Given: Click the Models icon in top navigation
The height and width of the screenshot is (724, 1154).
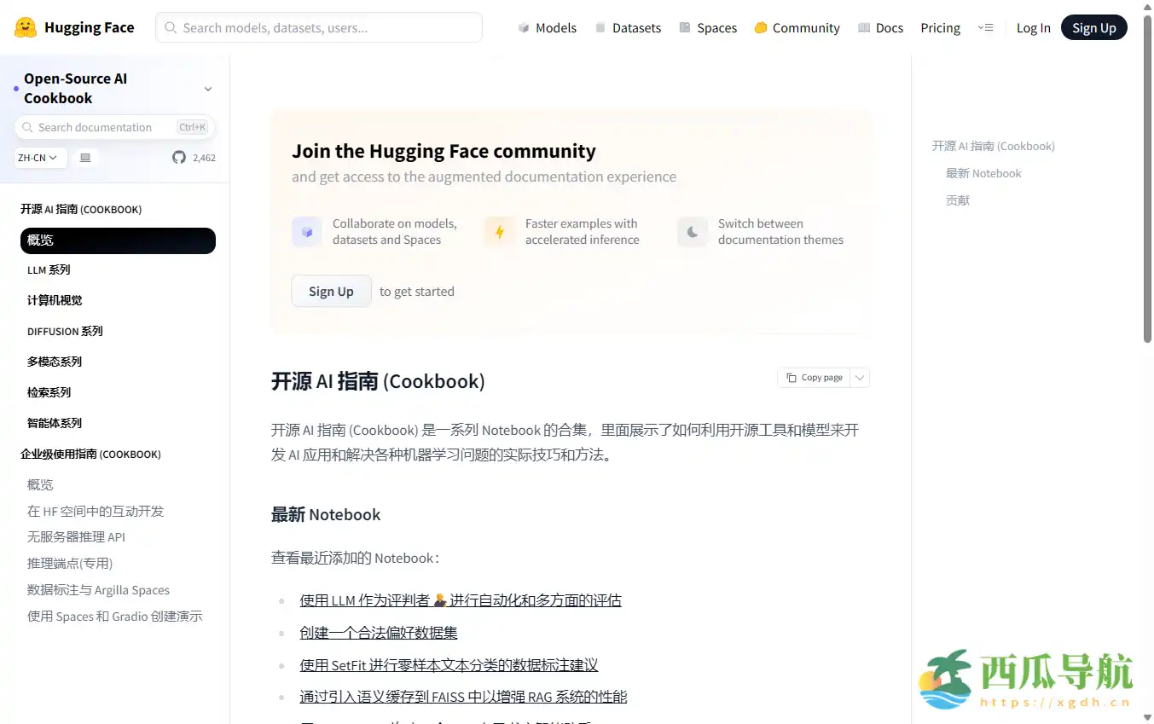Looking at the screenshot, I should click(525, 27).
